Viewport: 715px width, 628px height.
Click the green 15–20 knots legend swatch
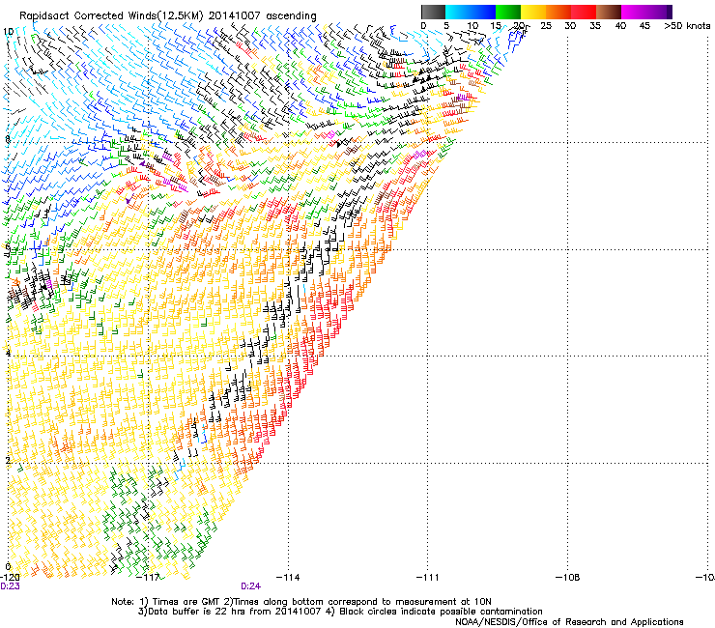508,12
